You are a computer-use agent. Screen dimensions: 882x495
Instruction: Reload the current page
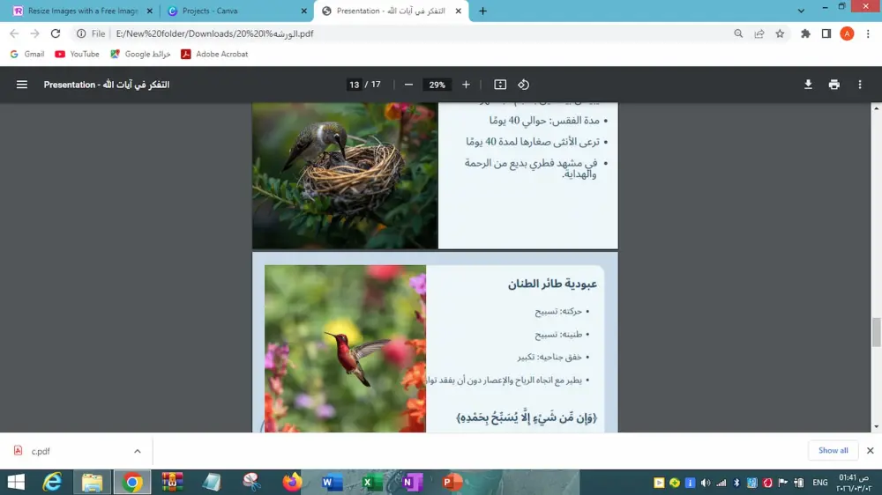point(55,33)
